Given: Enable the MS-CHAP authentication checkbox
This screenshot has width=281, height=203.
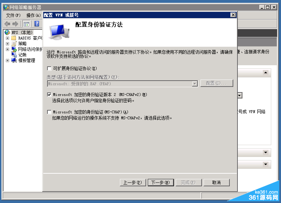Looking at the screenshot, I should tap(49, 112).
